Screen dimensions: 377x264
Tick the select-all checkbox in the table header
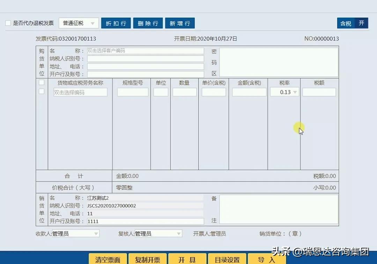point(42,82)
